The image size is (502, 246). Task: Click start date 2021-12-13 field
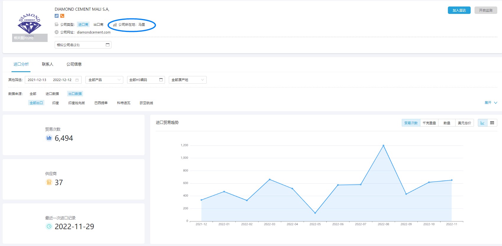coord(37,80)
